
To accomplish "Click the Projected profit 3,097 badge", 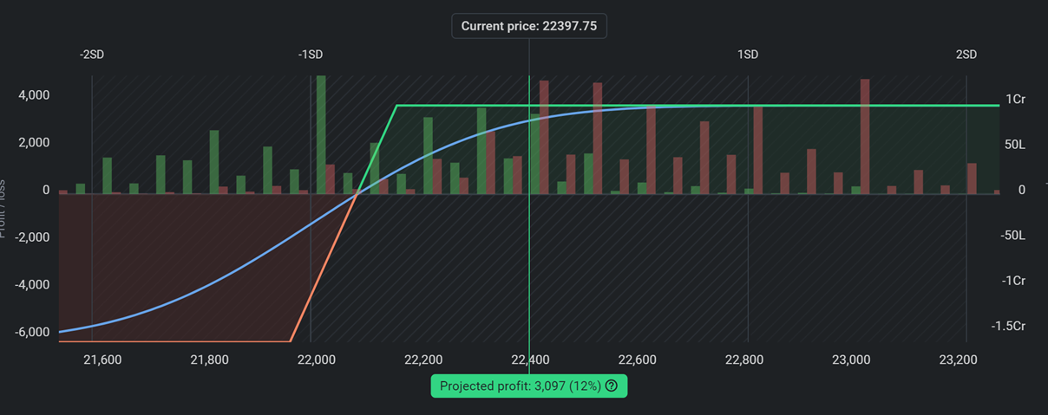I will click(x=520, y=386).
